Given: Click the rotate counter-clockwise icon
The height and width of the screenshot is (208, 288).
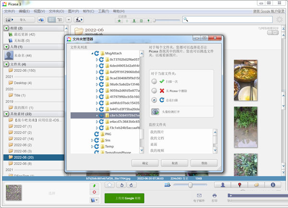Looking at the screenshot, I should (121, 185).
